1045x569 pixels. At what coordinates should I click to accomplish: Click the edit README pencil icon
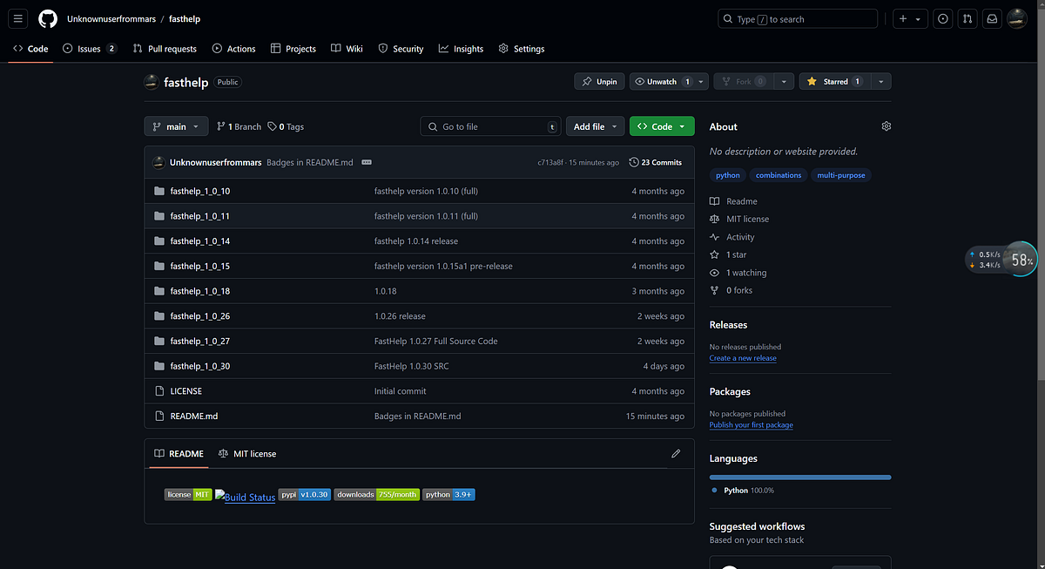(x=676, y=453)
